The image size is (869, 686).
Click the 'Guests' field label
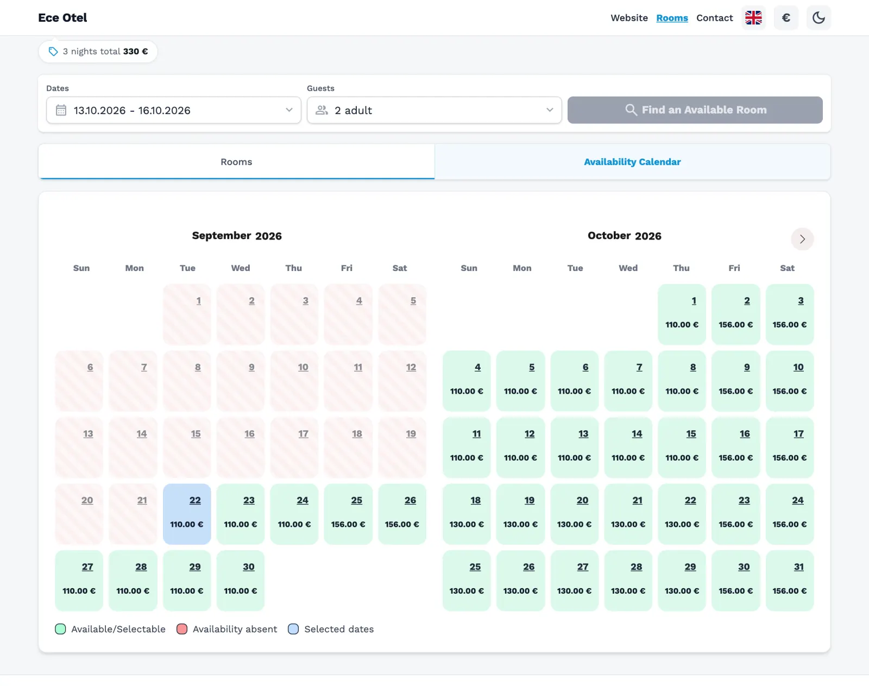tap(320, 88)
